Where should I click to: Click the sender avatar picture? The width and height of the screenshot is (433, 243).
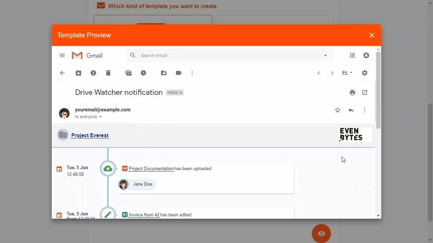tap(64, 113)
